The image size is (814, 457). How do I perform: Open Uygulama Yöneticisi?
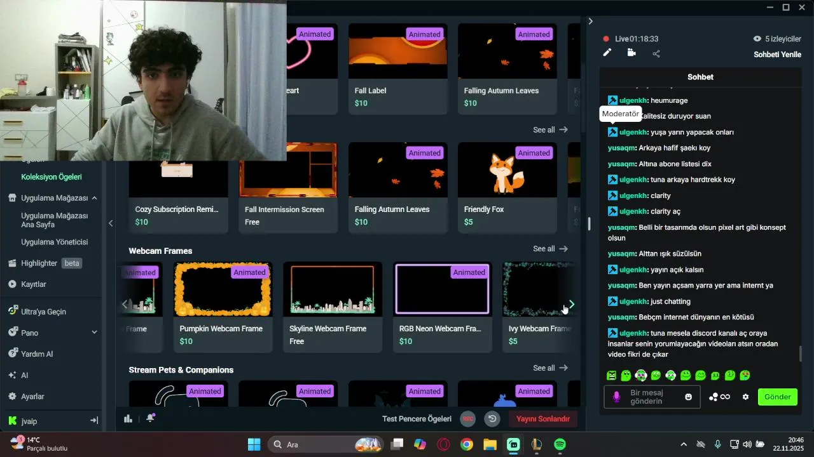[55, 242]
